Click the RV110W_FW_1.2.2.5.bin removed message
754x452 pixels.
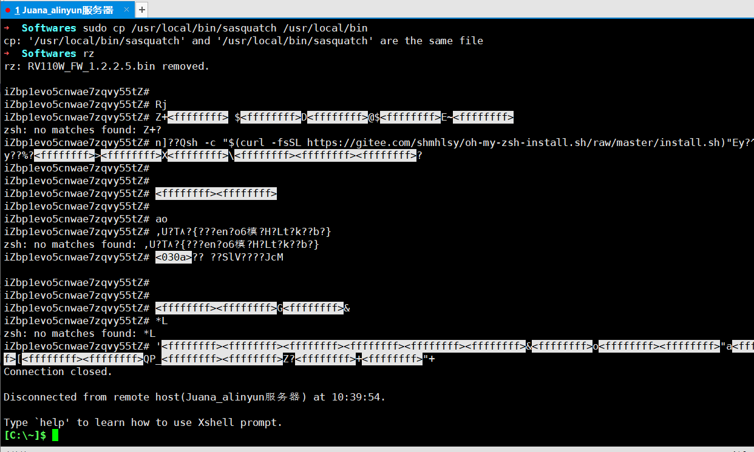(106, 66)
